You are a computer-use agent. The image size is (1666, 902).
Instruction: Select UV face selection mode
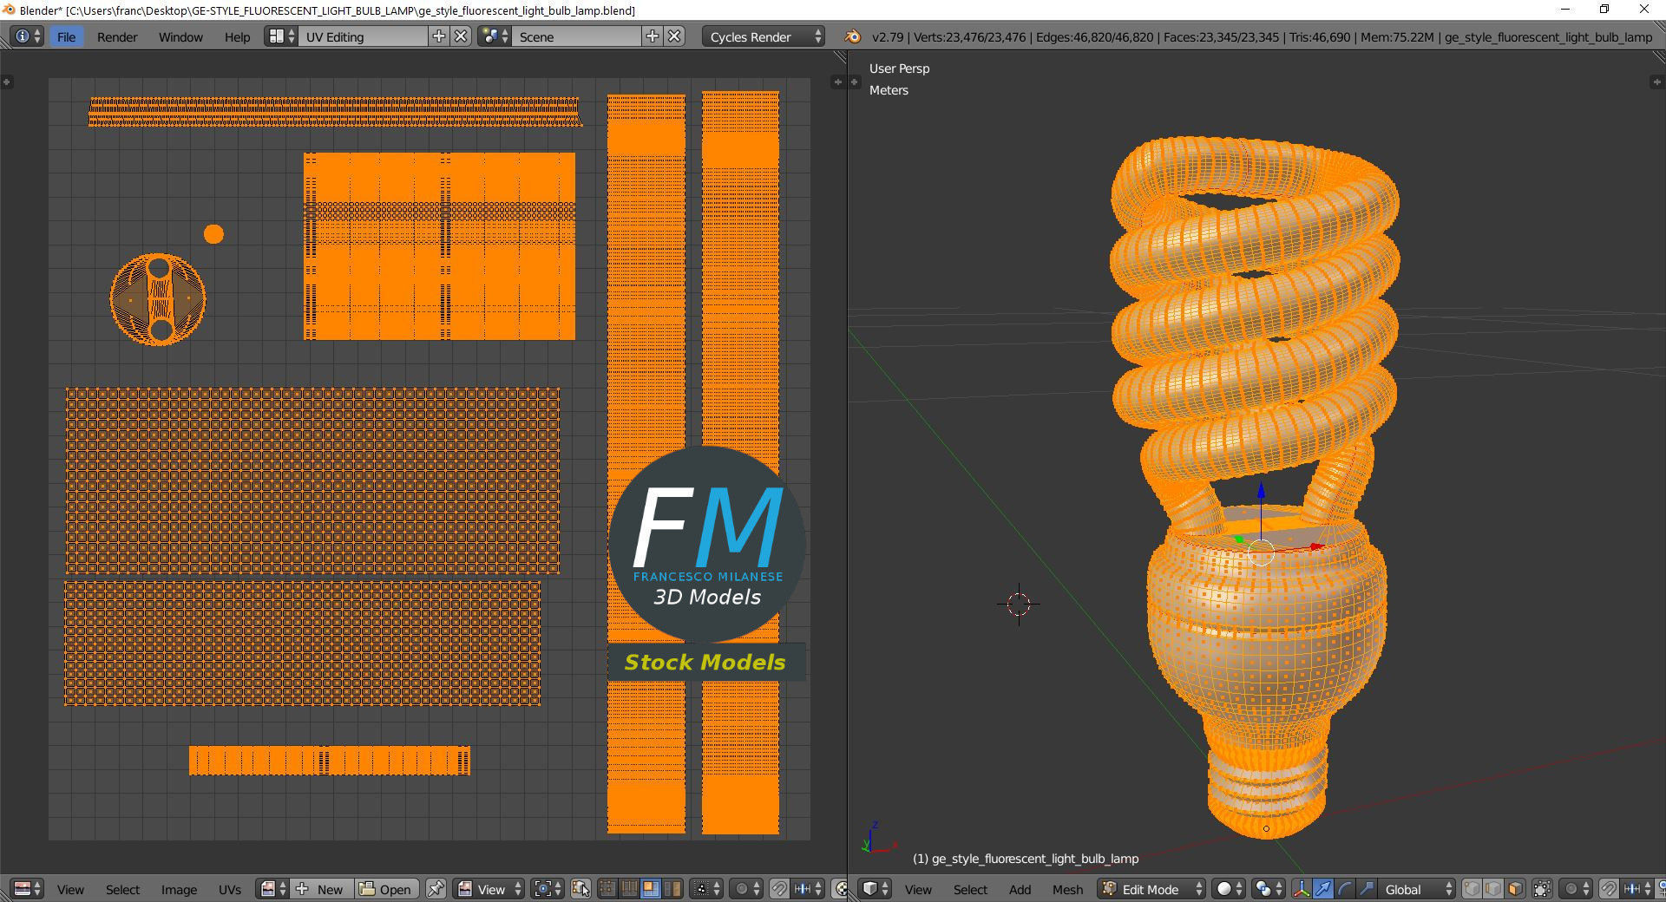650,889
